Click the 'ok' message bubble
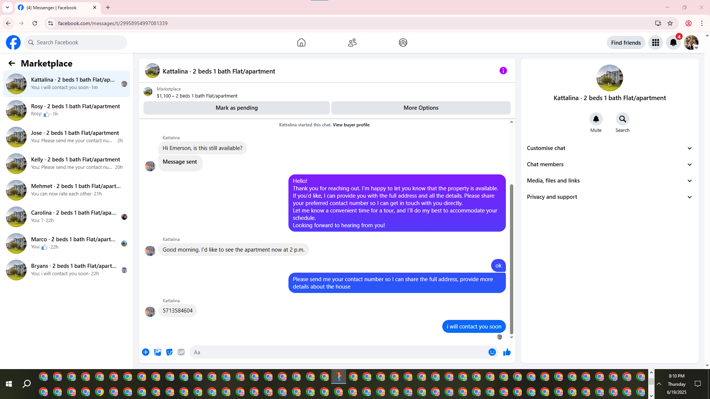The width and height of the screenshot is (710, 399). click(x=498, y=266)
